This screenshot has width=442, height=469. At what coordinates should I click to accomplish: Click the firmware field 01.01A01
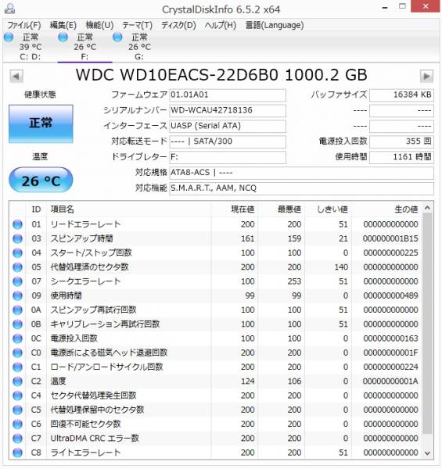(x=228, y=95)
